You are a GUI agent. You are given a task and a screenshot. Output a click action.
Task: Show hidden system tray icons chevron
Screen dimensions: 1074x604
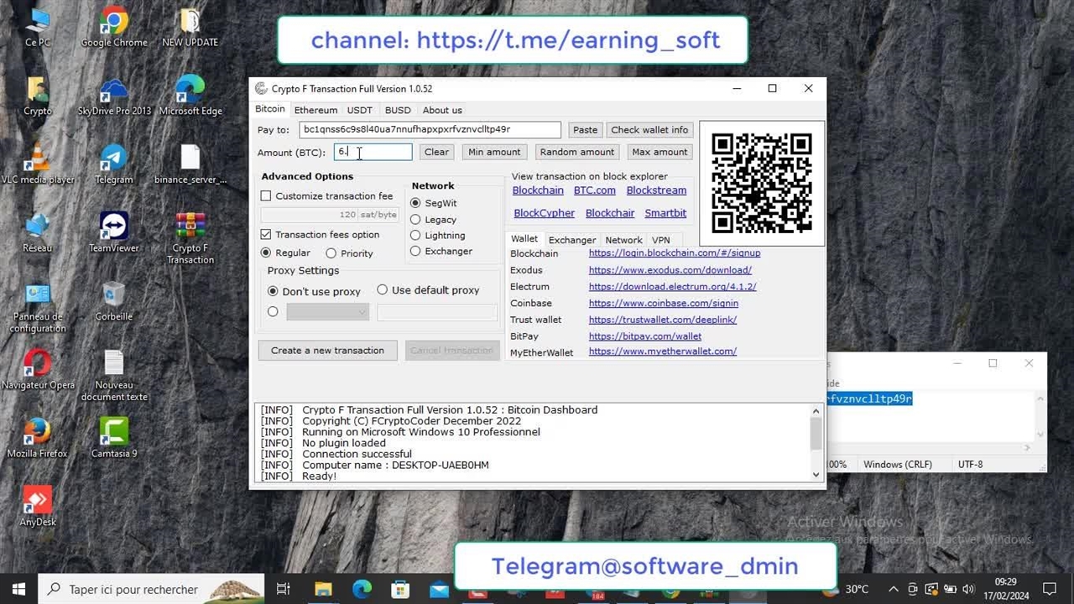893,589
